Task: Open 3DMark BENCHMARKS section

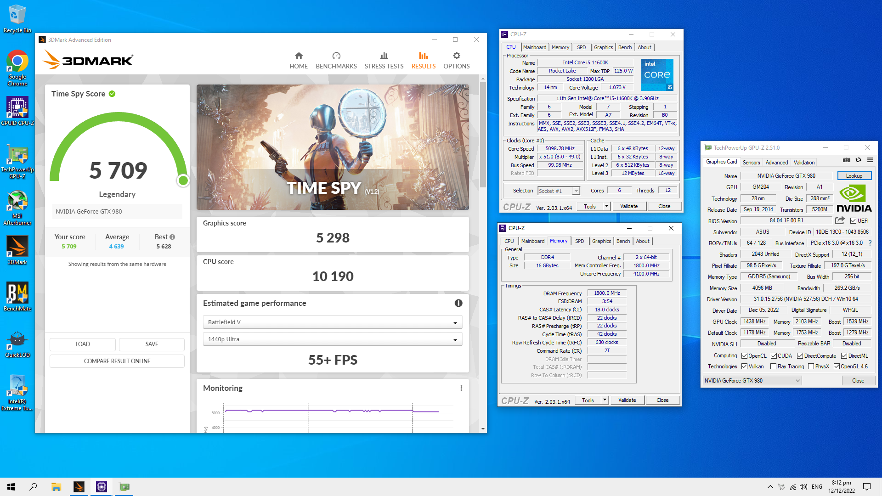Action: [x=336, y=61]
